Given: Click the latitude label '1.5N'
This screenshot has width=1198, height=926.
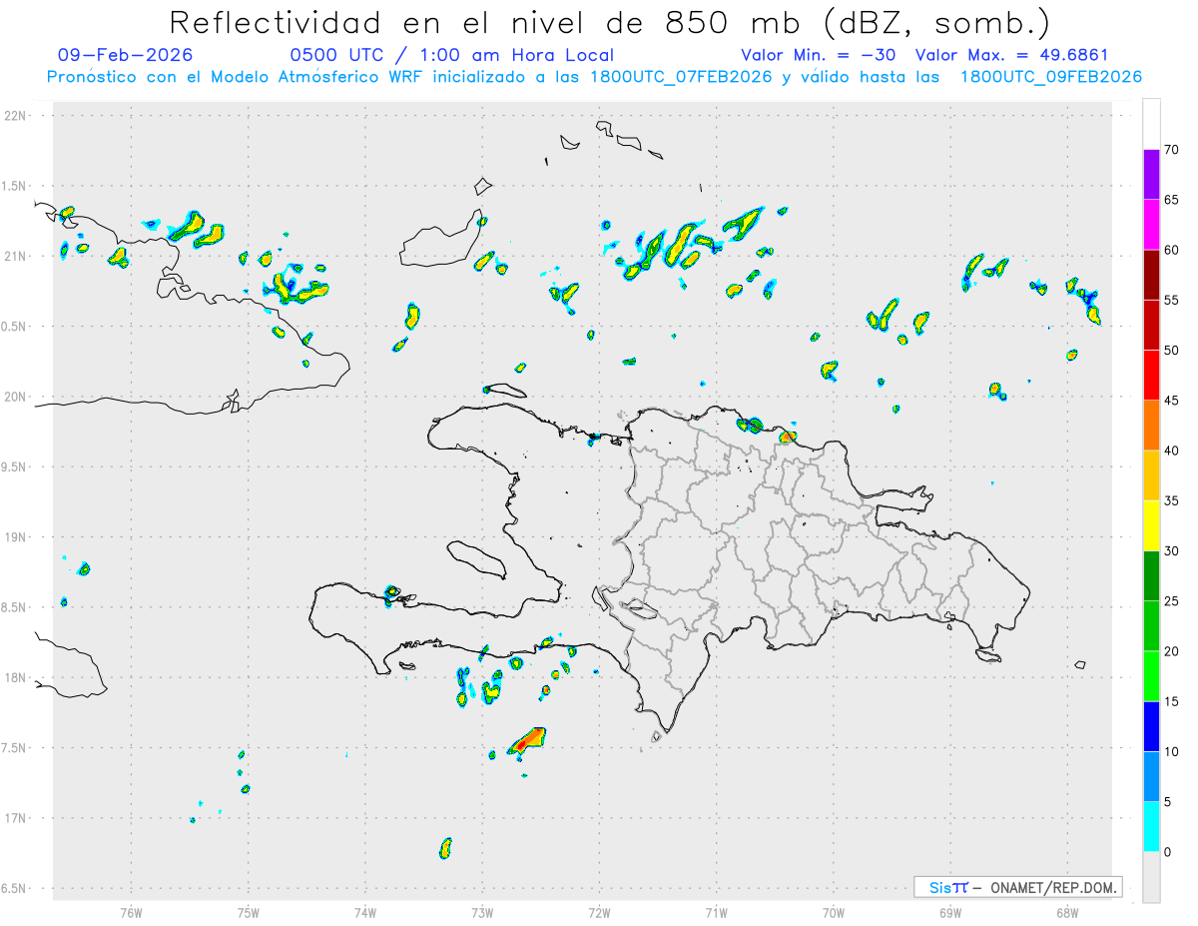Looking at the screenshot, I should [15, 186].
